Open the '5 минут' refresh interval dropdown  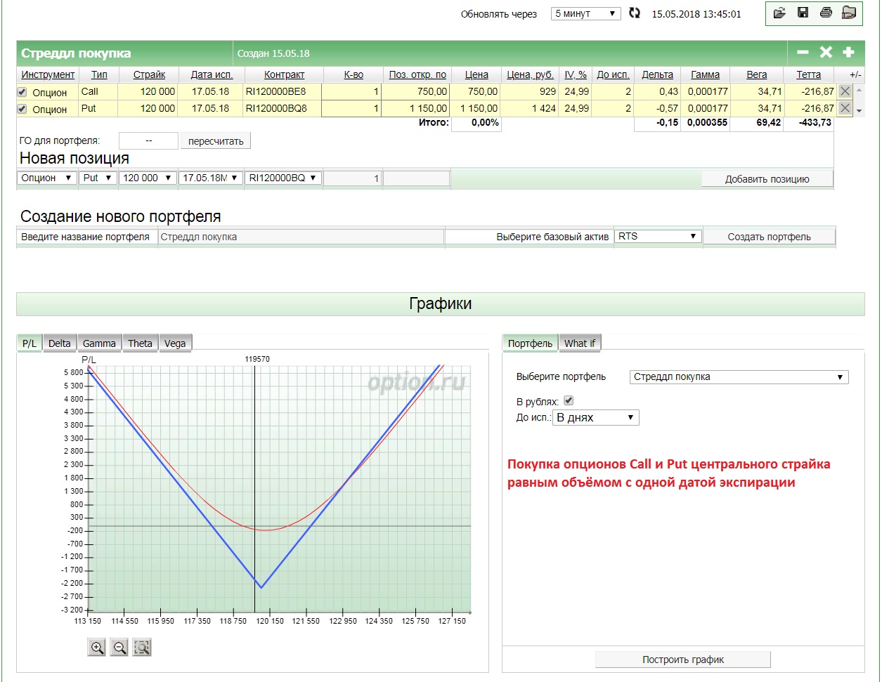pyautogui.click(x=585, y=13)
